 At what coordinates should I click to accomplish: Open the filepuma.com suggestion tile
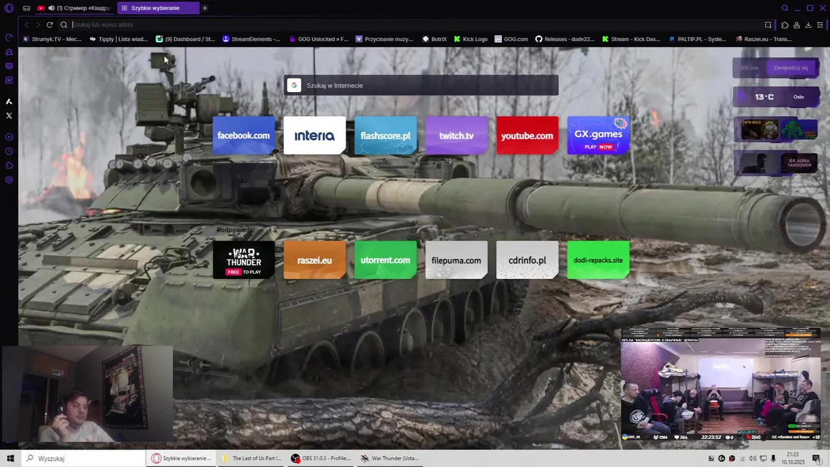[456, 260]
